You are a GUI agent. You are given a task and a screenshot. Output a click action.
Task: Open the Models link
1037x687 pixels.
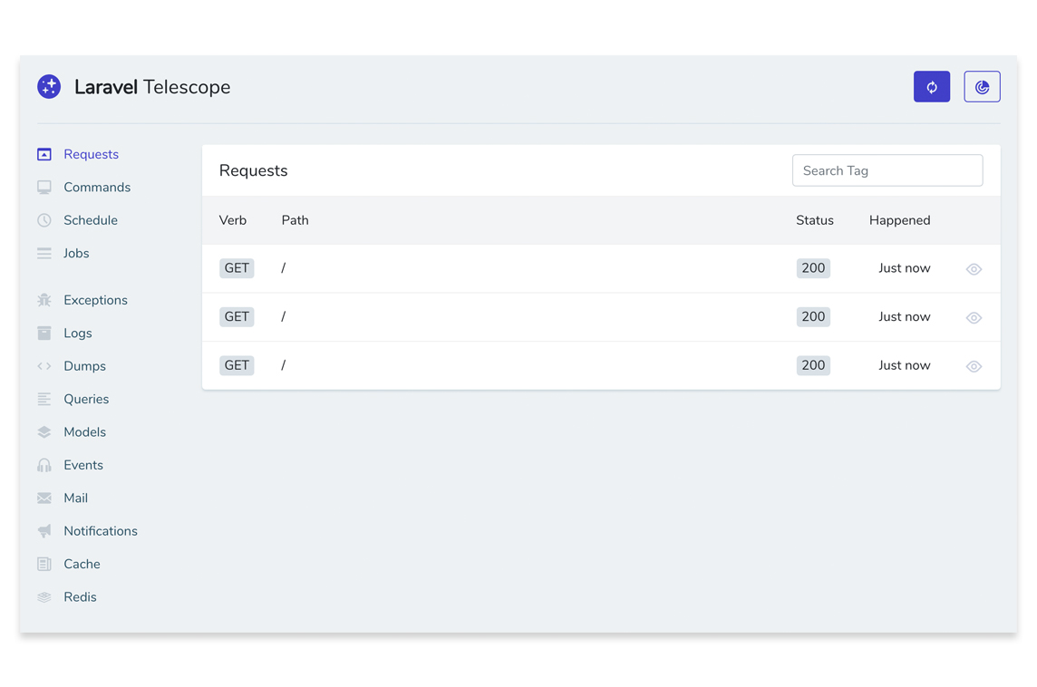84,432
